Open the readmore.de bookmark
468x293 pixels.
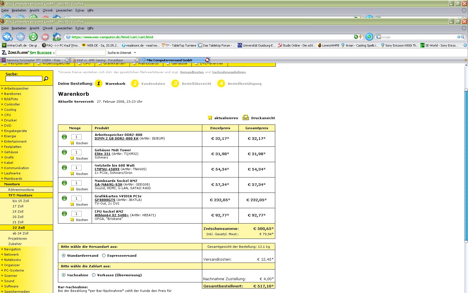(141, 45)
